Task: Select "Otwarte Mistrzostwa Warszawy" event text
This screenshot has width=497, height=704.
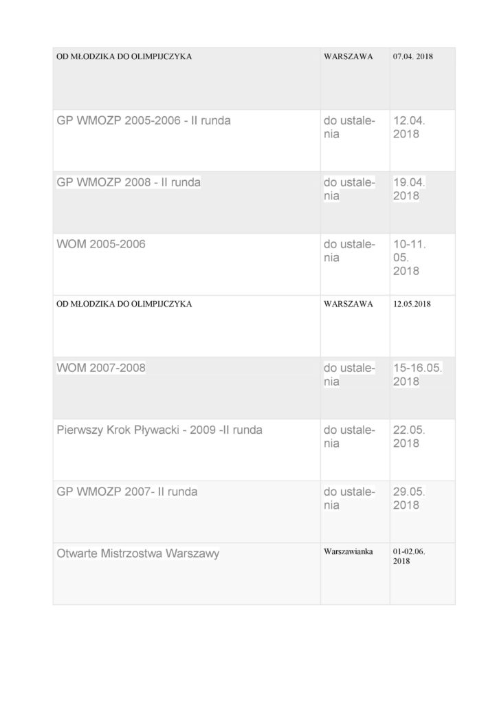Action: coord(137,553)
